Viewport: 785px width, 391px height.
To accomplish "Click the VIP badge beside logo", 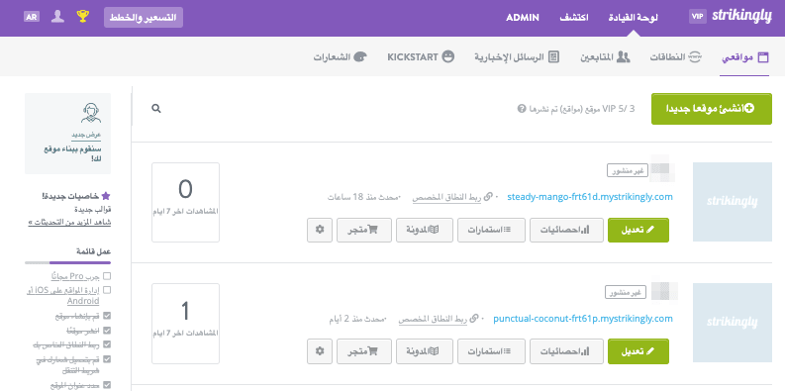I will pos(697,17).
